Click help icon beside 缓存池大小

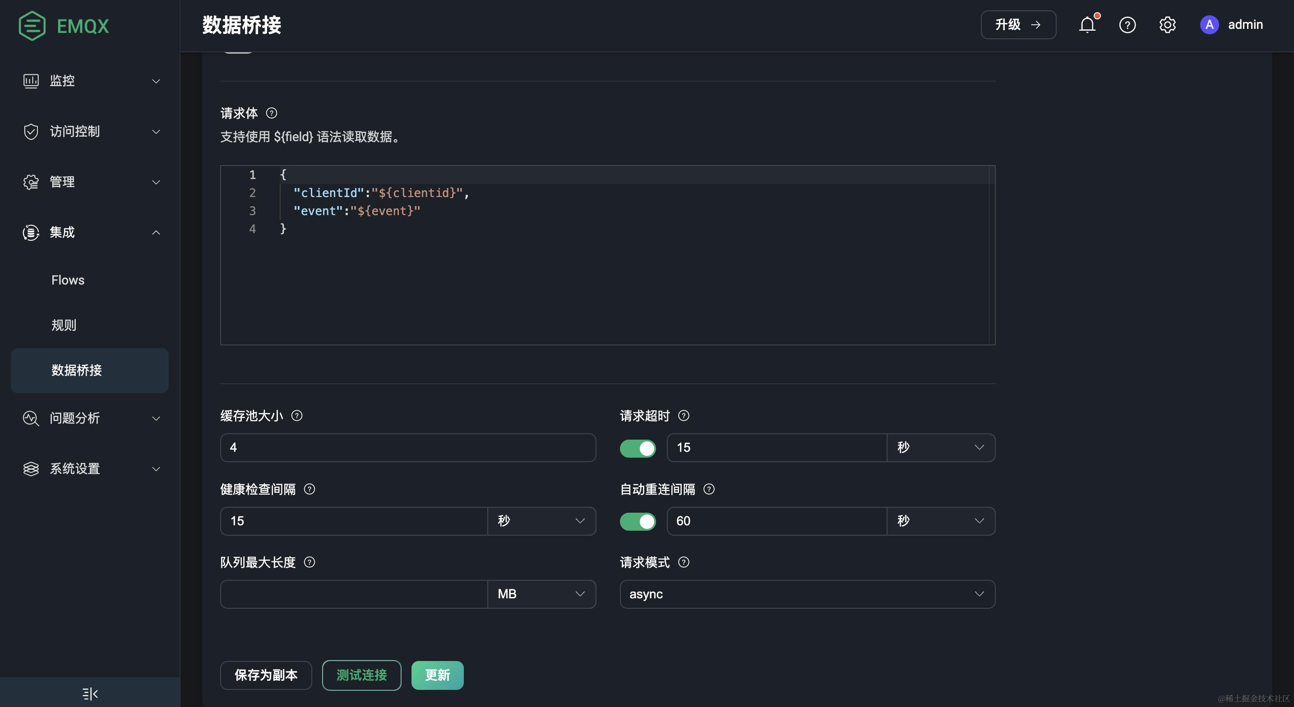(x=297, y=416)
